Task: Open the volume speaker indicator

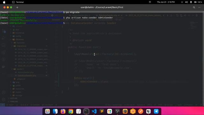Action: (x=186, y=2)
